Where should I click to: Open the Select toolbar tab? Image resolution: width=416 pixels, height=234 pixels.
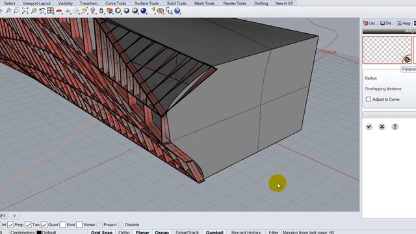pyautogui.click(x=10, y=3)
